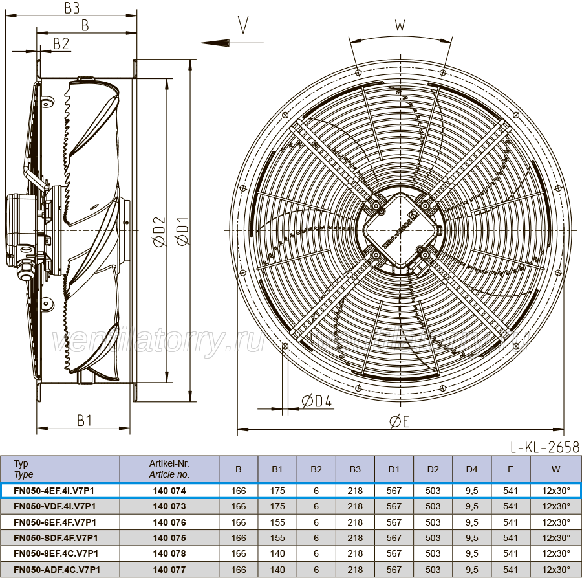Click the ØD4 hole diameter label
Image resolution: width=582 pixels, height=578 pixels.
coord(317,401)
